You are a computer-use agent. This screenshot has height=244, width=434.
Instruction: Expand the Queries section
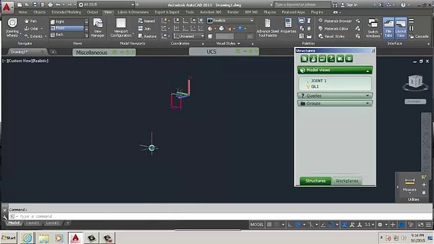(x=368, y=96)
